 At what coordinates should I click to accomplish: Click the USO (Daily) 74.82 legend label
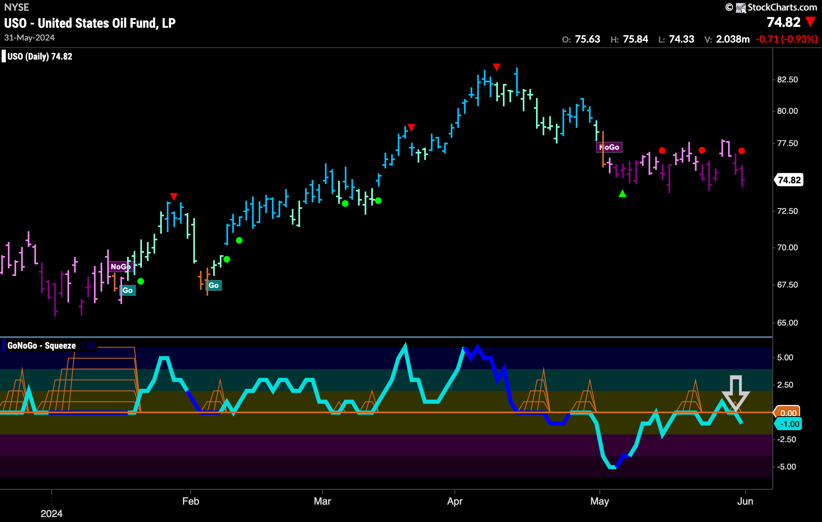point(40,57)
